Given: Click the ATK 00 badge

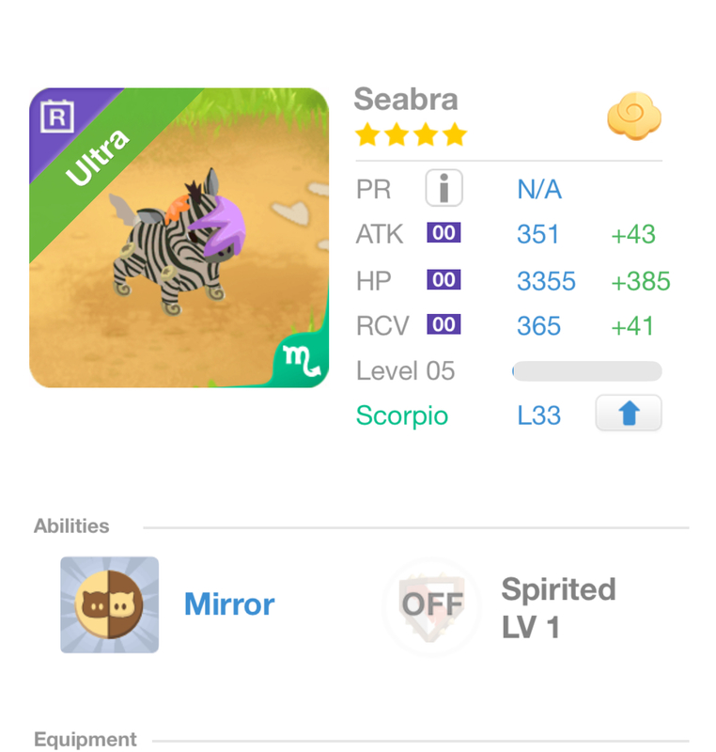Looking at the screenshot, I should [x=444, y=233].
